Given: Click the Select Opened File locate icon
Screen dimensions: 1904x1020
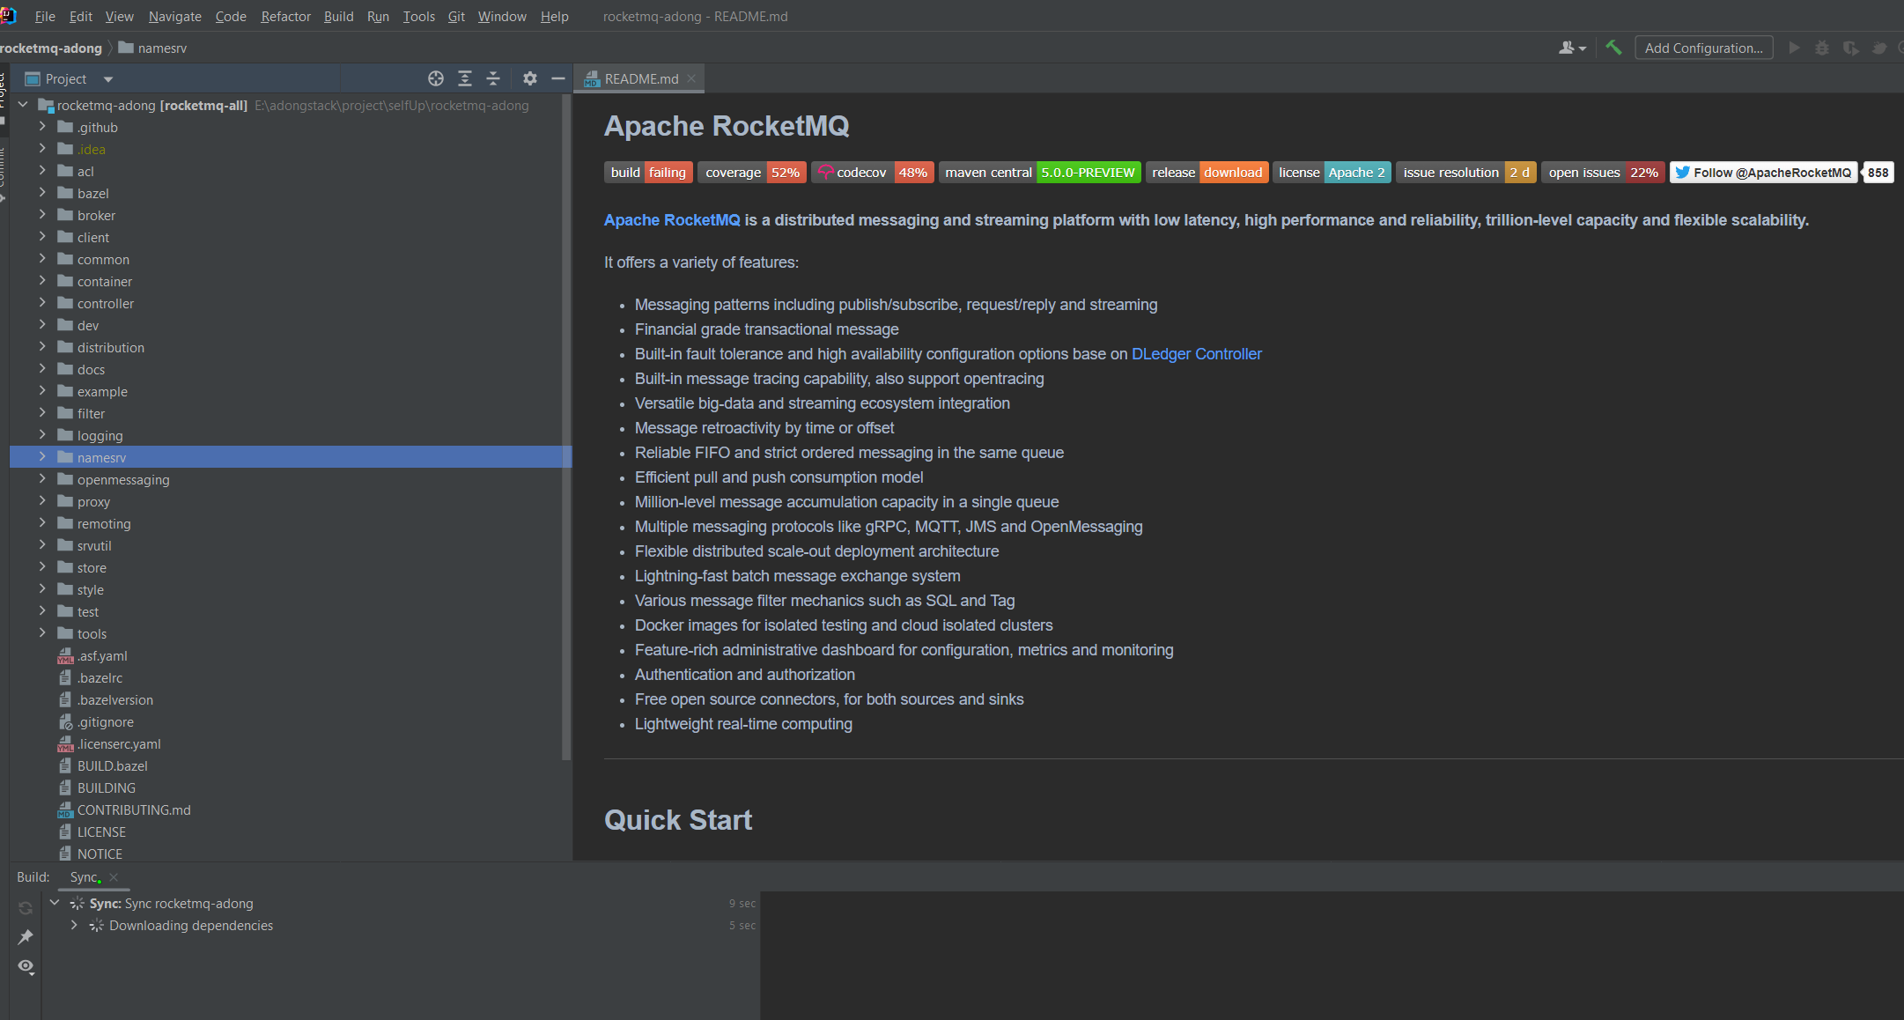Looking at the screenshot, I should point(436,78).
